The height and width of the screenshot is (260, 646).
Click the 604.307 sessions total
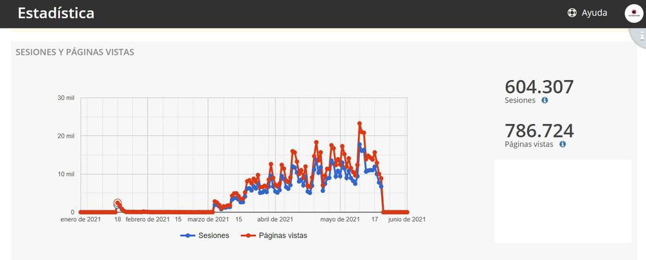539,86
